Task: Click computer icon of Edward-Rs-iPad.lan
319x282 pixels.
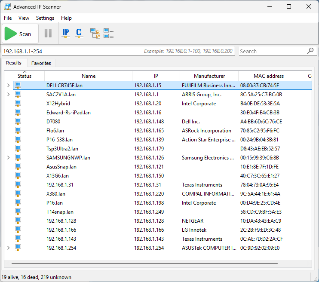Action: click(x=18, y=112)
